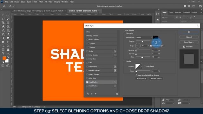Switch to the Swatches panel tab
Screen dimensions: 203x114
click(178, 12)
